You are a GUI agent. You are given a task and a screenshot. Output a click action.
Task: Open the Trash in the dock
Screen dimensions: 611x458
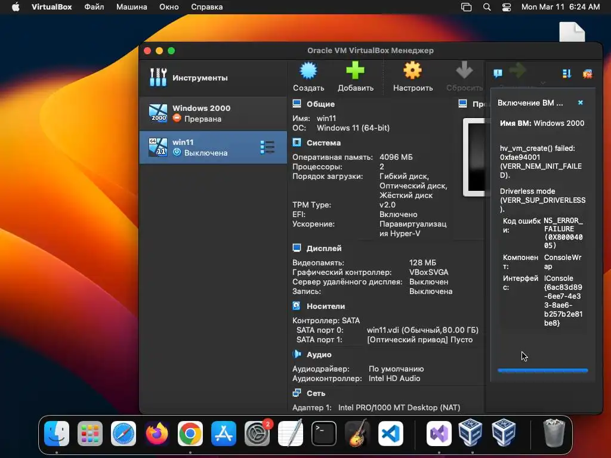[x=554, y=433]
